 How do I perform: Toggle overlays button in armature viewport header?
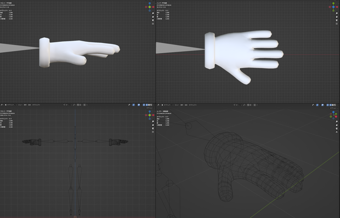click(139, 105)
